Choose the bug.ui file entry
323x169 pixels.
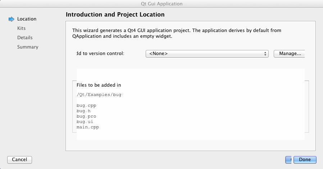coord(85,122)
